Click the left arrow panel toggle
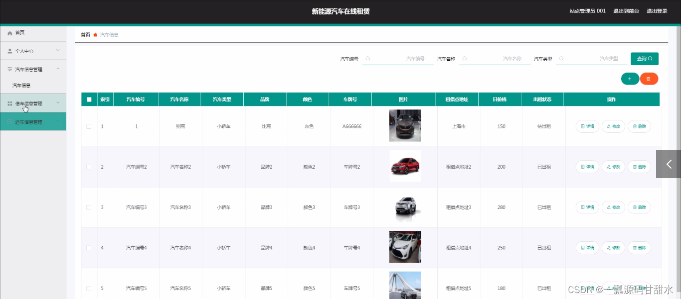This screenshot has width=681, height=299. pyautogui.click(x=669, y=164)
